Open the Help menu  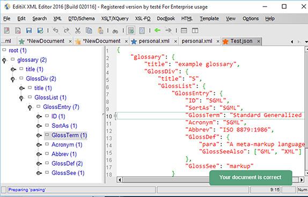pyautogui.click(x=270, y=19)
